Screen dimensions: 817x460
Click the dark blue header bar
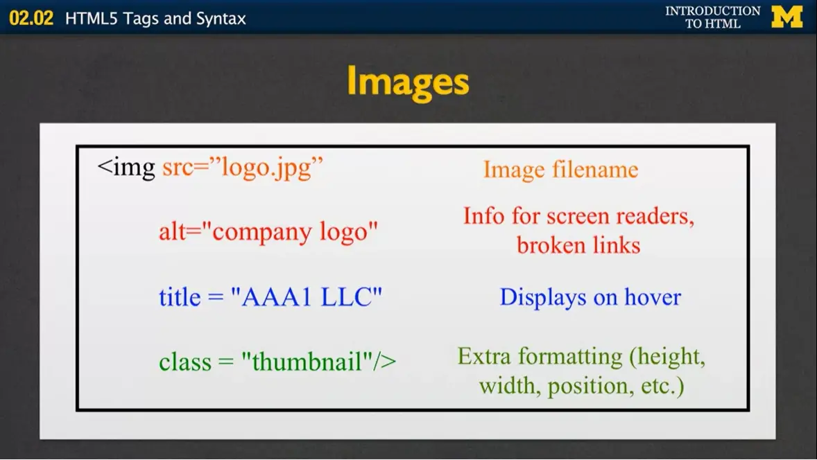coord(416,18)
